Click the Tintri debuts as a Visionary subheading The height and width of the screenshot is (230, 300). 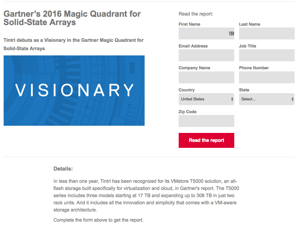tap(74, 44)
